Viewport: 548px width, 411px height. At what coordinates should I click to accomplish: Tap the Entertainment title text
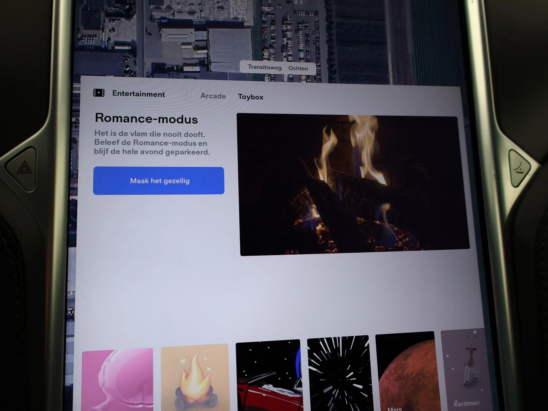138,94
